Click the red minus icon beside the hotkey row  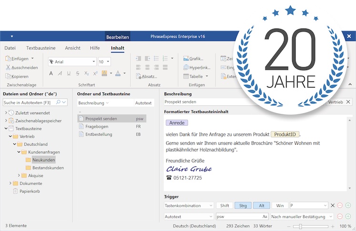(x=340, y=205)
